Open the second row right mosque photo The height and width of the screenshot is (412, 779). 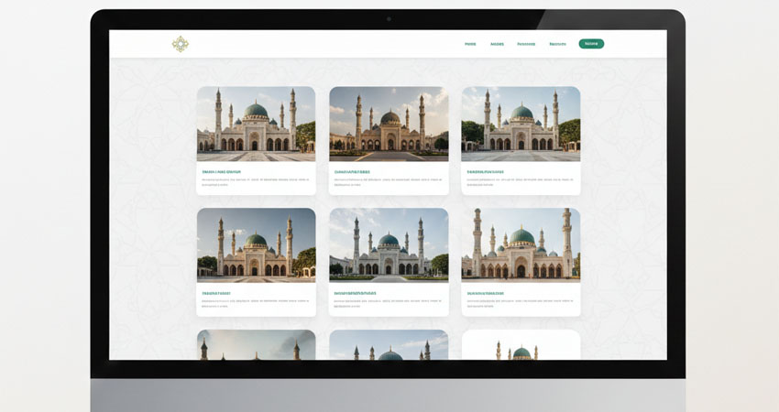click(x=521, y=245)
